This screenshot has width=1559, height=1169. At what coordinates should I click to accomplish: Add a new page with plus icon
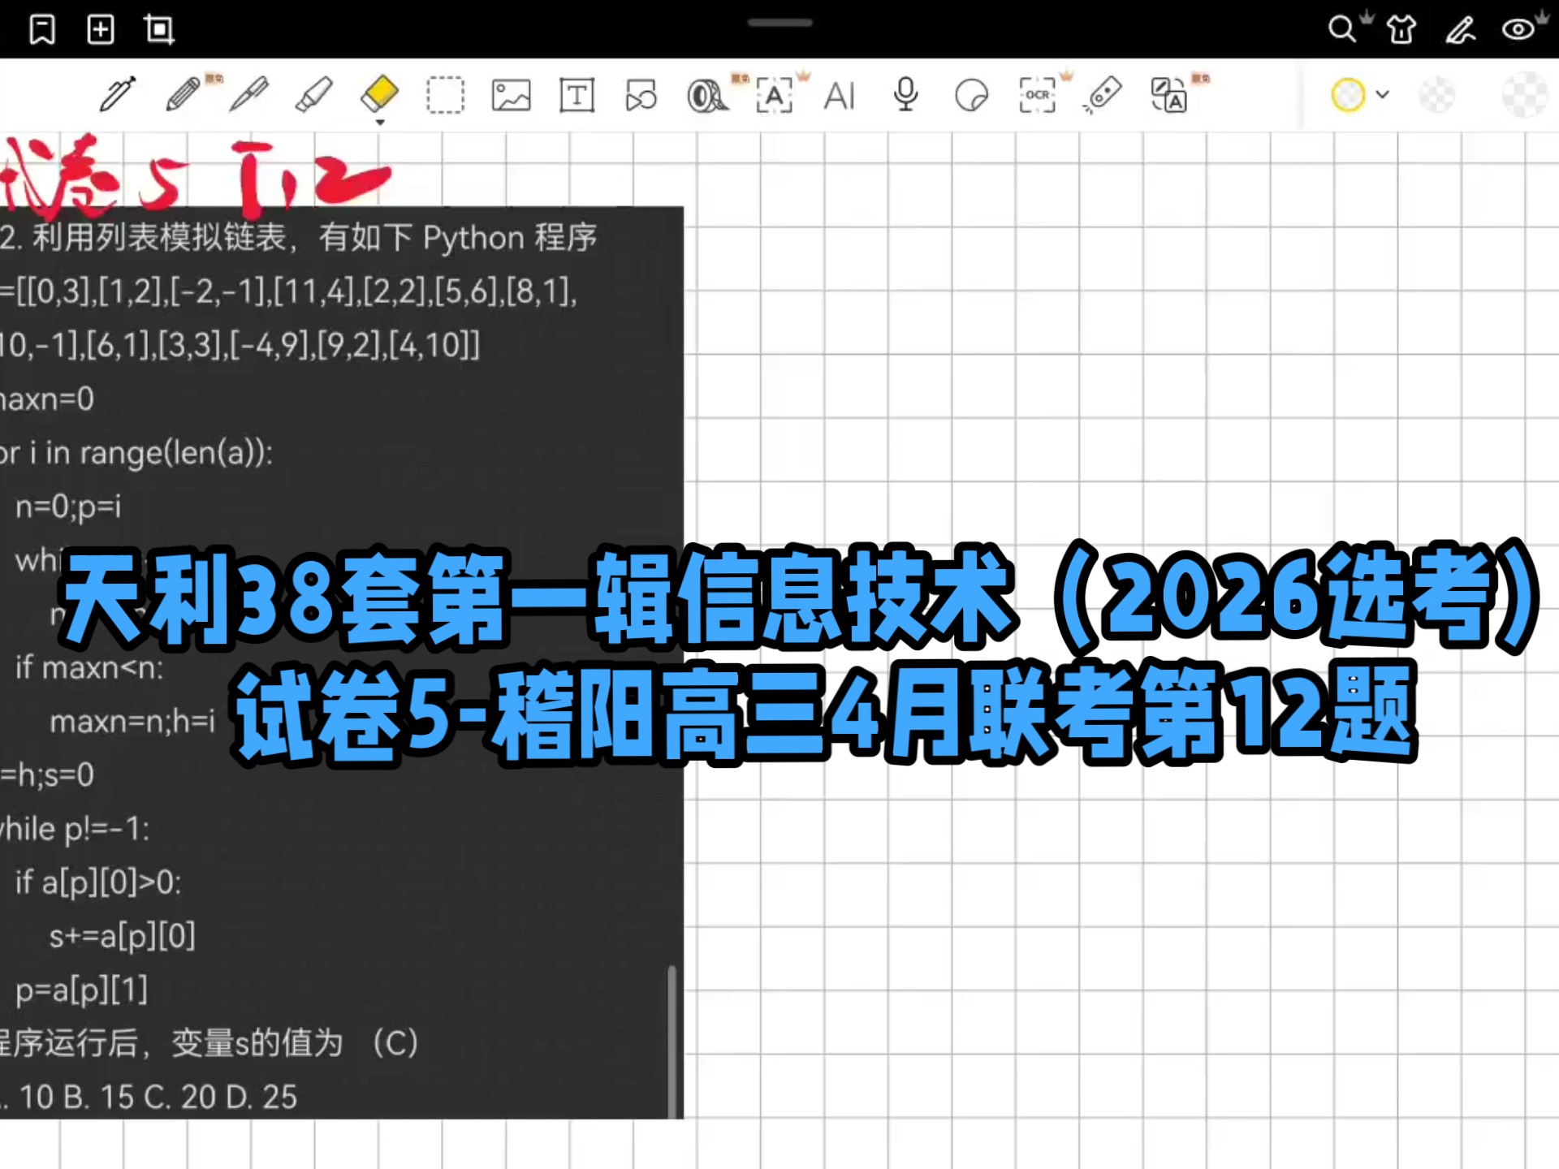point(101,30)
